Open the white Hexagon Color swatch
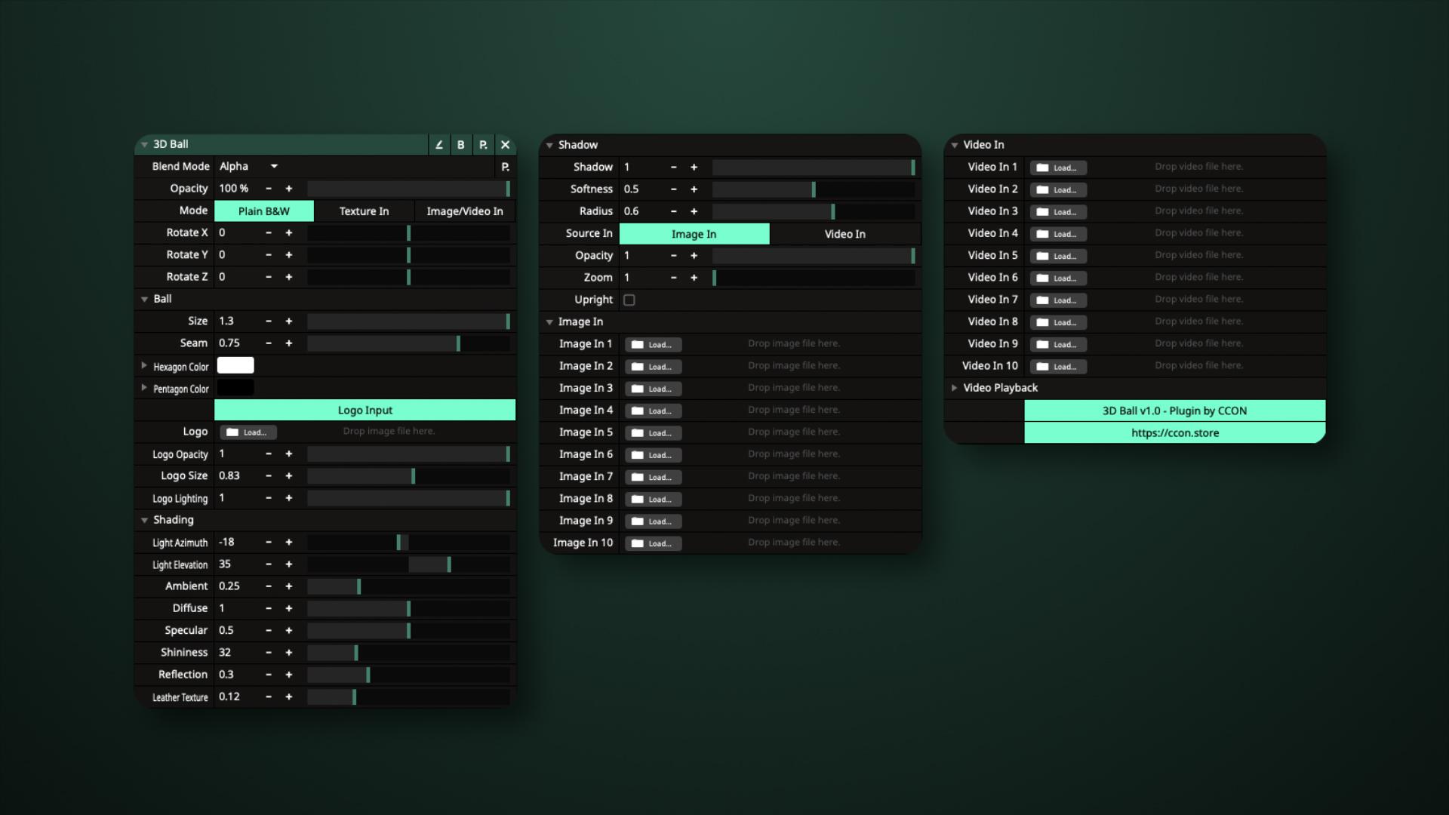1449x815 pixels. tap(235, 366)
